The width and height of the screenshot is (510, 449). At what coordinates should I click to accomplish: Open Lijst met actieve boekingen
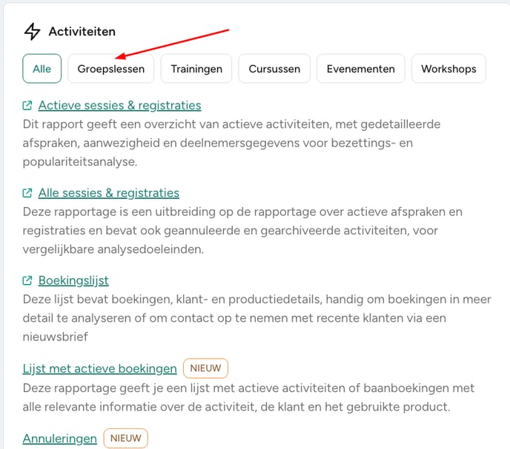coord(100,368)
